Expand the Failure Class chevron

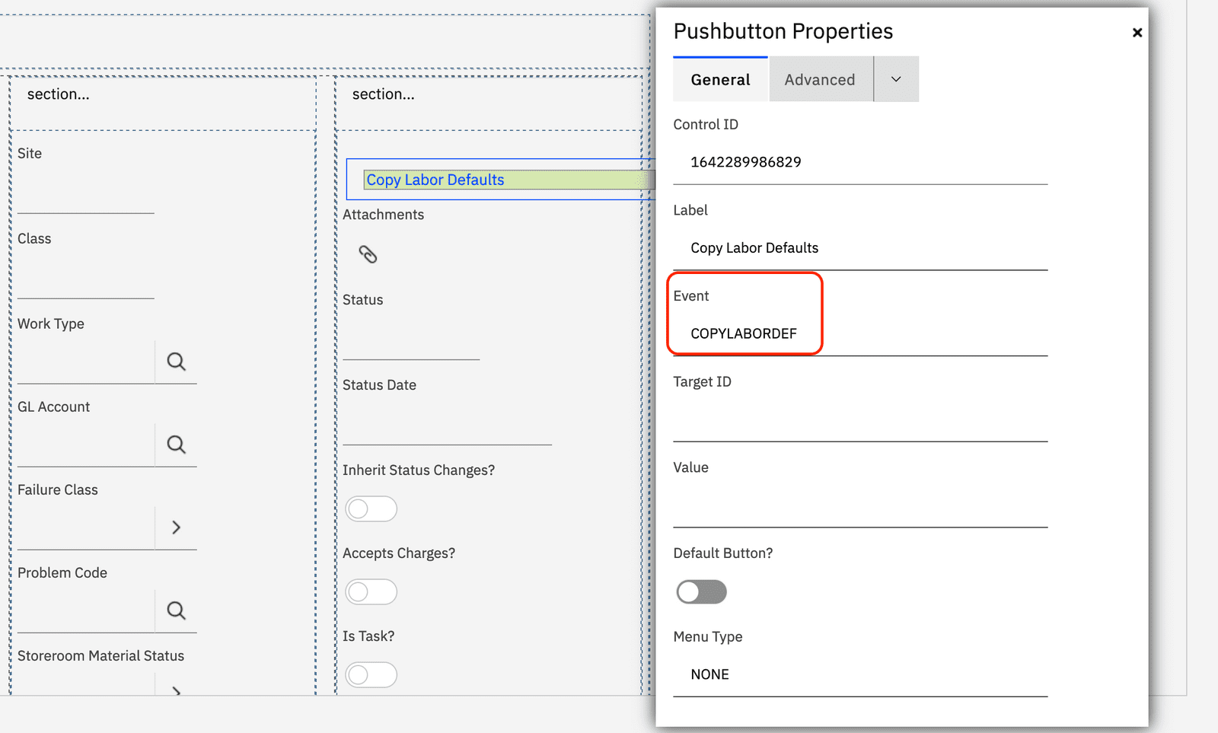pyautogui.click(x=176, y=527)
